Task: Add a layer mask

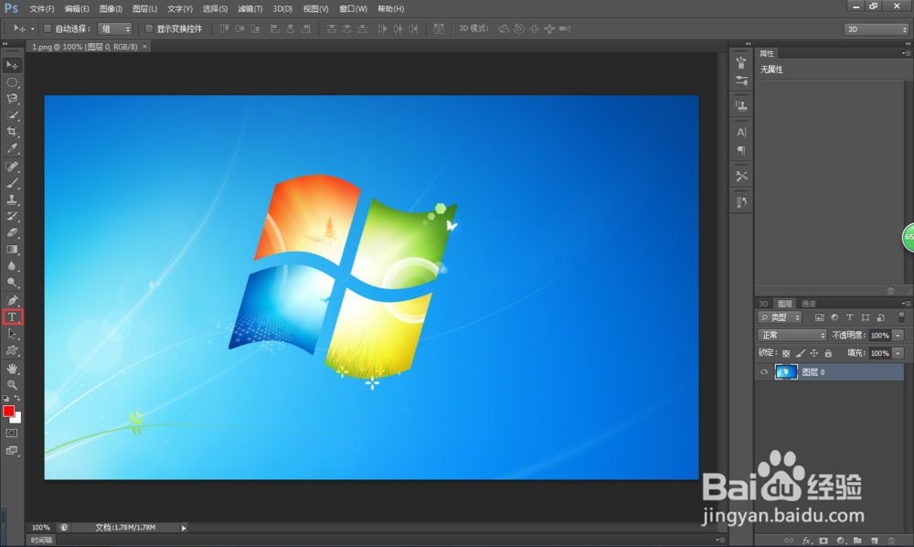Action: click(x=824, y=541)
